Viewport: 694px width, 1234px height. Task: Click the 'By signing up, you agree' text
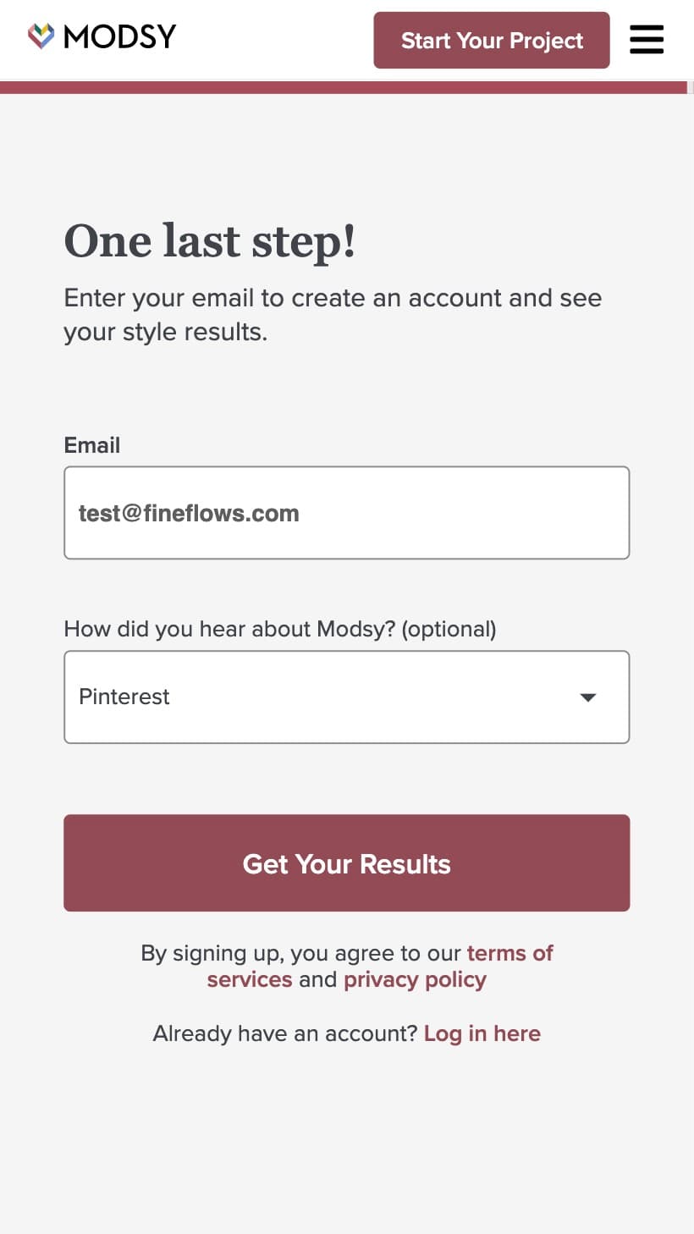coord(301,953)
